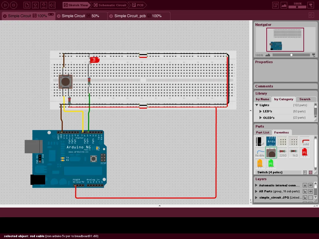Screen dimensions: 319x239
Task: Toggle visibility of Automatic internal connections layer
Action: (x=311, y=185)
